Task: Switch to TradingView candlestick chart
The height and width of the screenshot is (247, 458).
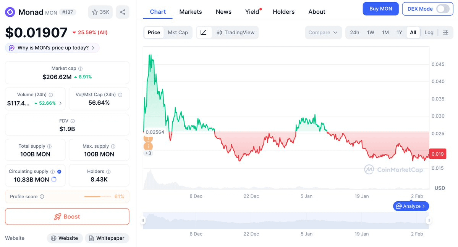Action: 235,32
